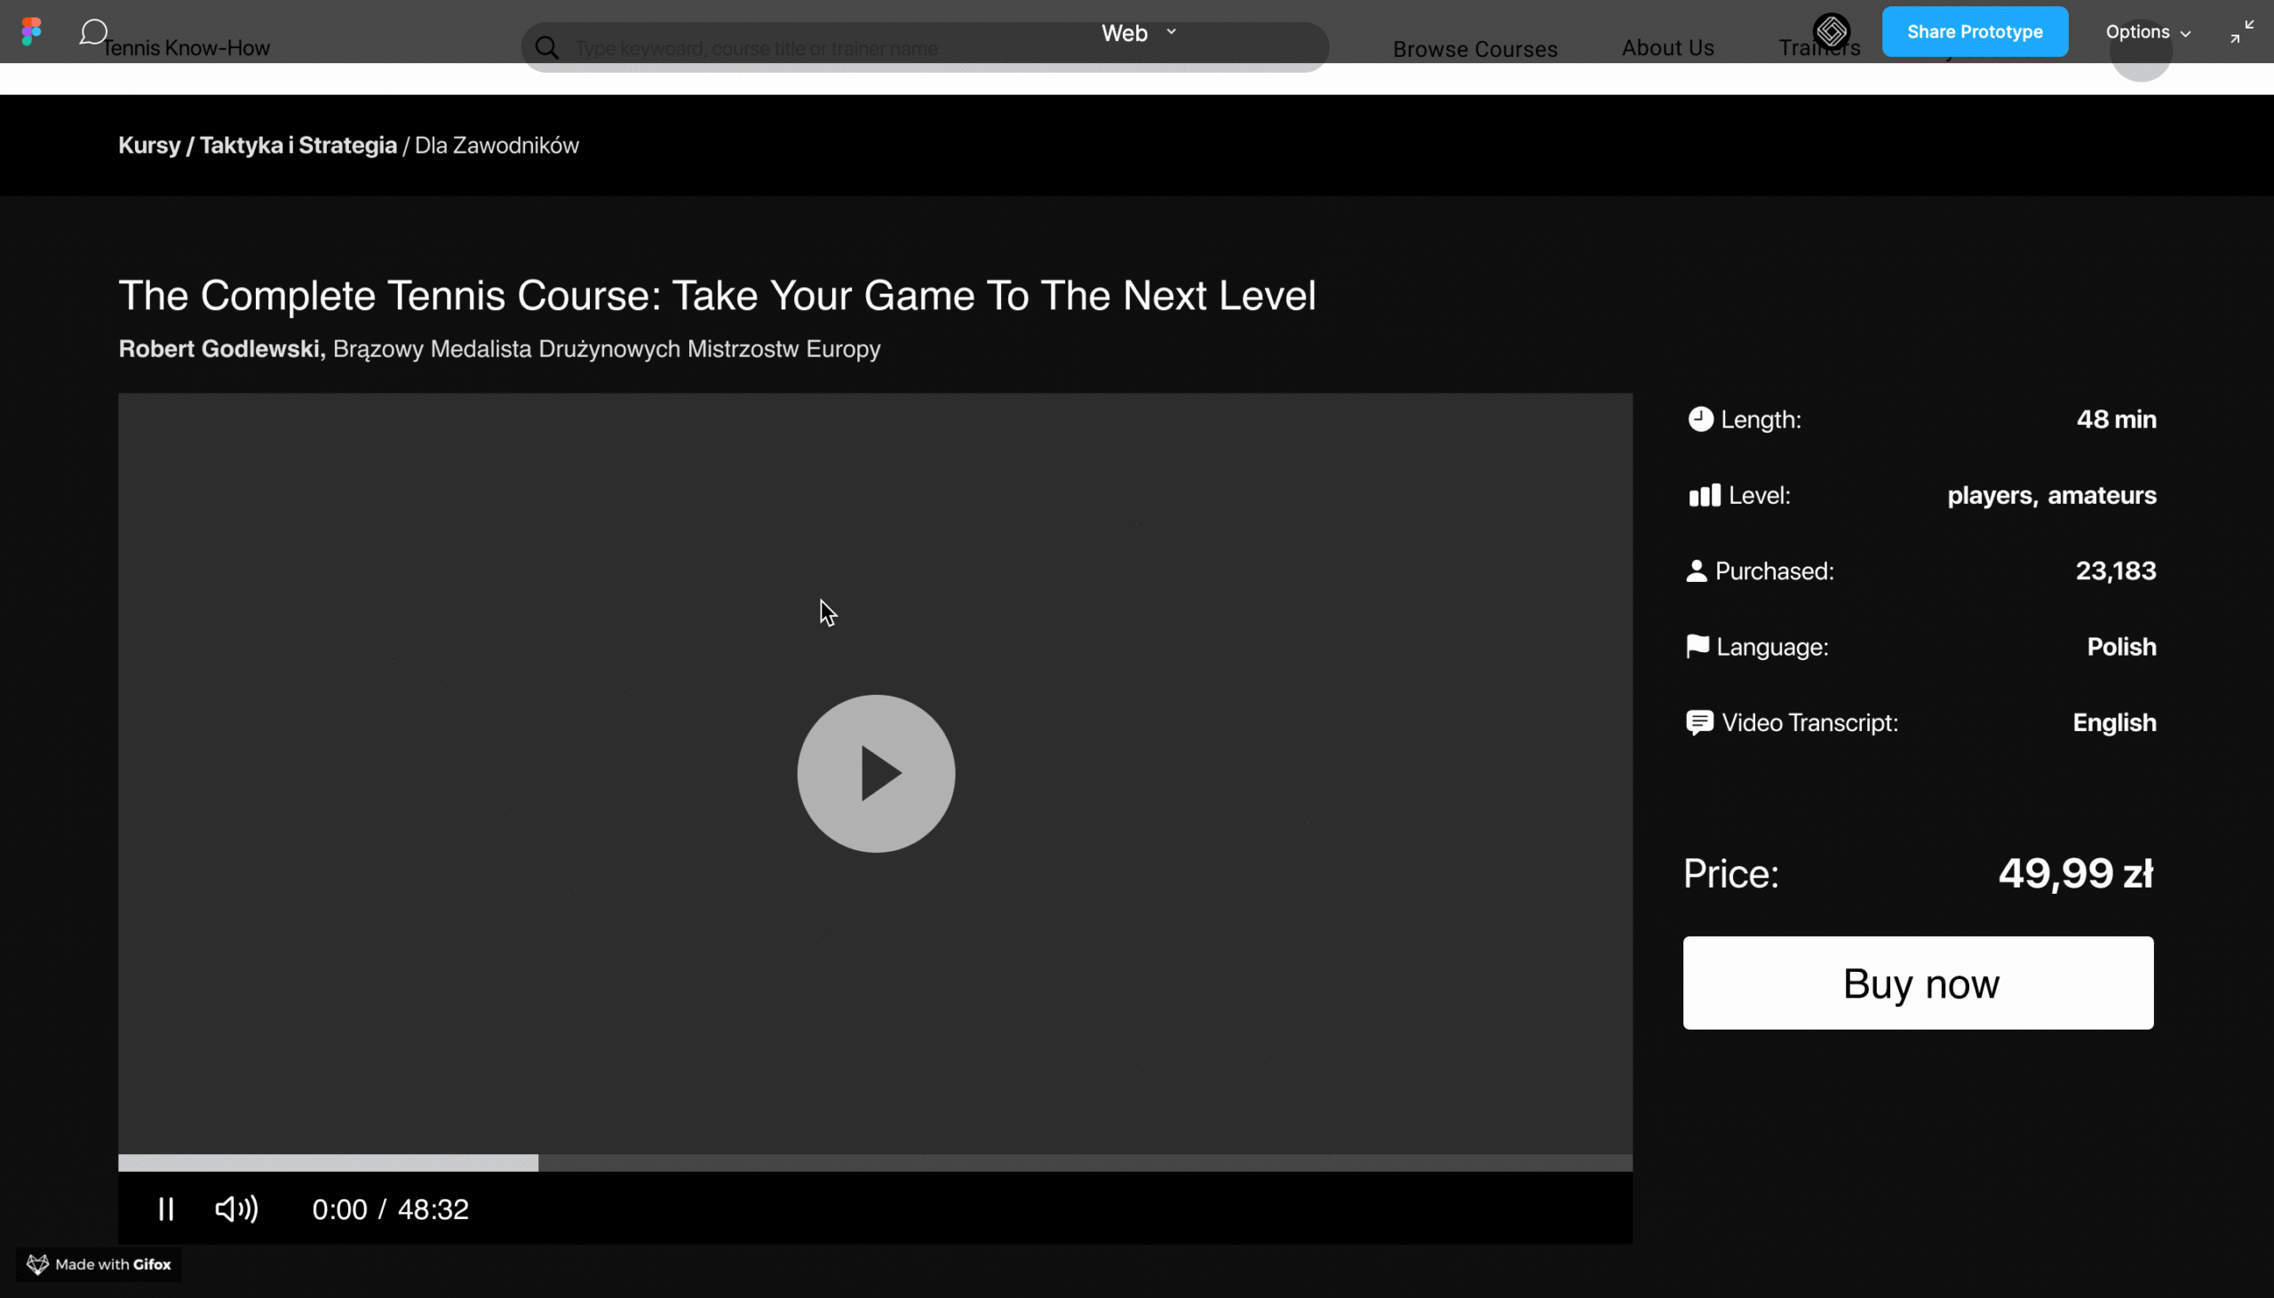The height and width of the screenshot is (1298, 2274).
Task: Click the Polish language value
Action: tap(2120, 646)
